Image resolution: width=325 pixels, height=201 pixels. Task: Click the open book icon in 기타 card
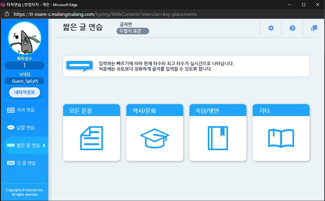click(x=281, y=138)
